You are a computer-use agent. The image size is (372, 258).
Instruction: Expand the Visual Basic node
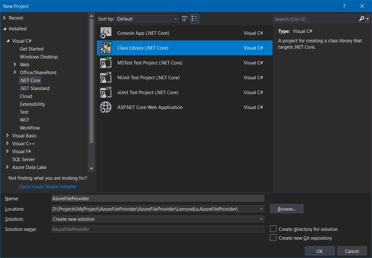8,135
